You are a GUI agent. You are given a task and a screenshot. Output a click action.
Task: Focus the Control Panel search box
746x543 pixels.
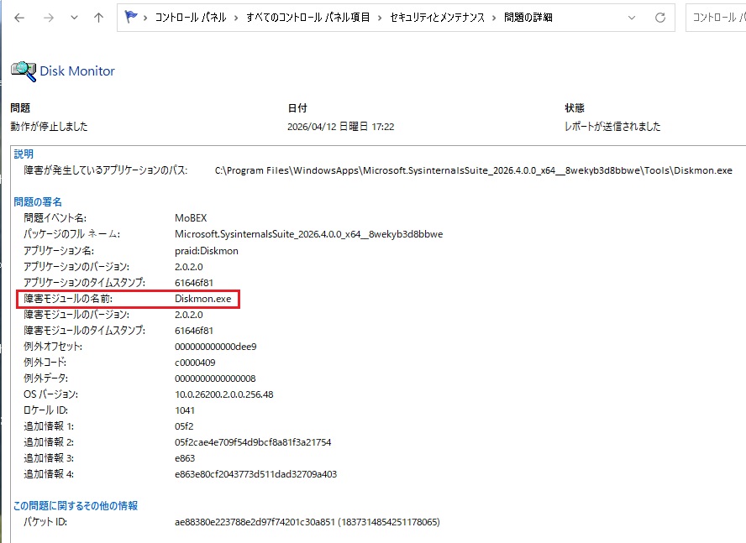(716, 18)
